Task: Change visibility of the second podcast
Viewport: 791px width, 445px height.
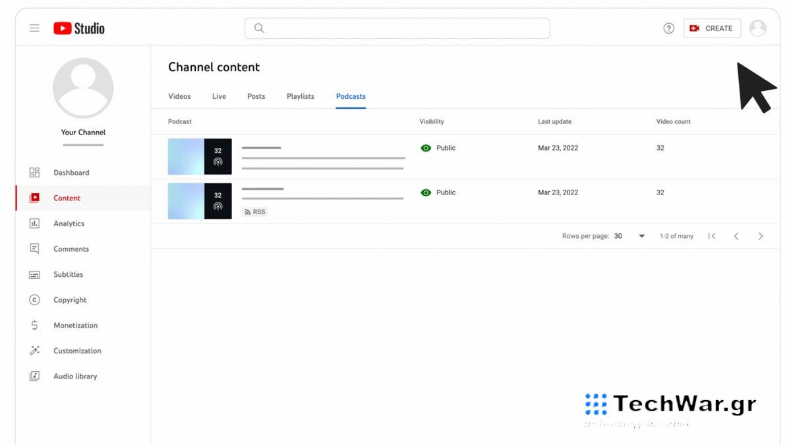Action: pos(425,193)
